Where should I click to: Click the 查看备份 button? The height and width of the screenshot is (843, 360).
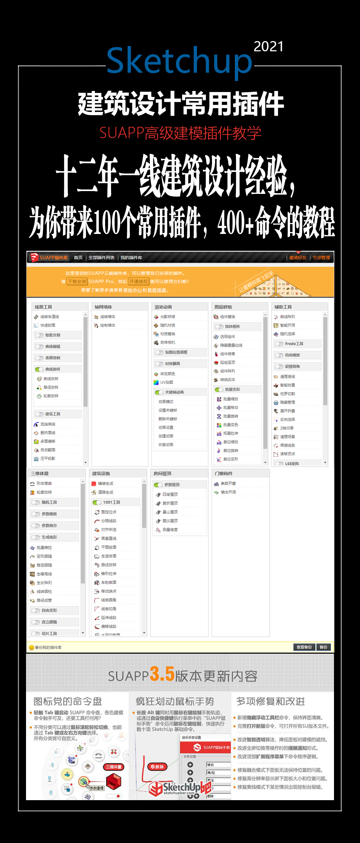pos(304,647)
